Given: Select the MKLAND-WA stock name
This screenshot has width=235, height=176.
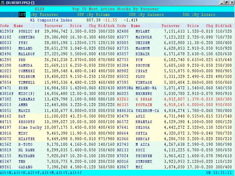Looking at the screenshot, I should pyautogui.click(x=146, y=88).
